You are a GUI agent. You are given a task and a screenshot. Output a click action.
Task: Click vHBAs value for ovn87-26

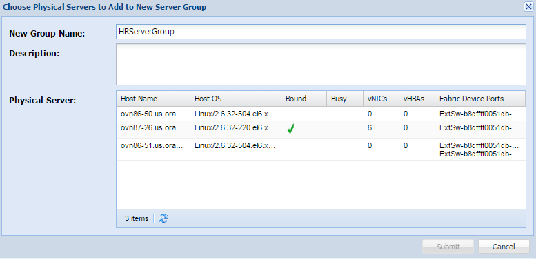[x=406, y=128]
